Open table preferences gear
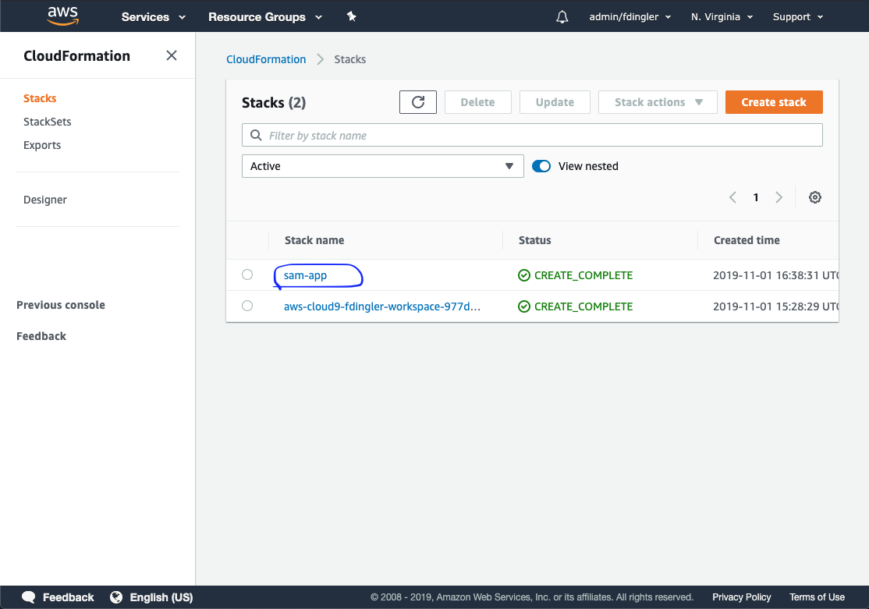 point(814,197)
